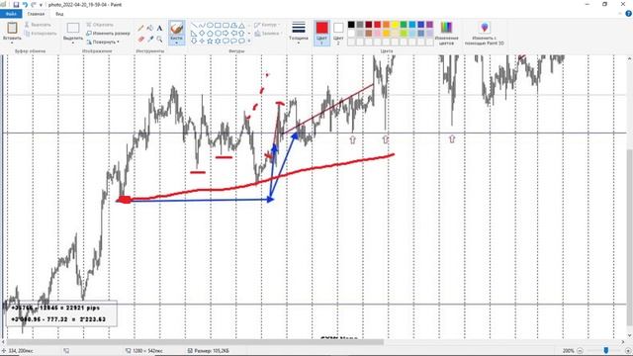
Task: Activate Color 2 (Цвет 2) selector
Action: tap(338, 33)
